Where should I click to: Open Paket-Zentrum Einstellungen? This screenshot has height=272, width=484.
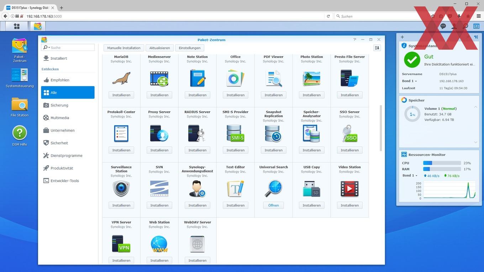click(189, 48)
